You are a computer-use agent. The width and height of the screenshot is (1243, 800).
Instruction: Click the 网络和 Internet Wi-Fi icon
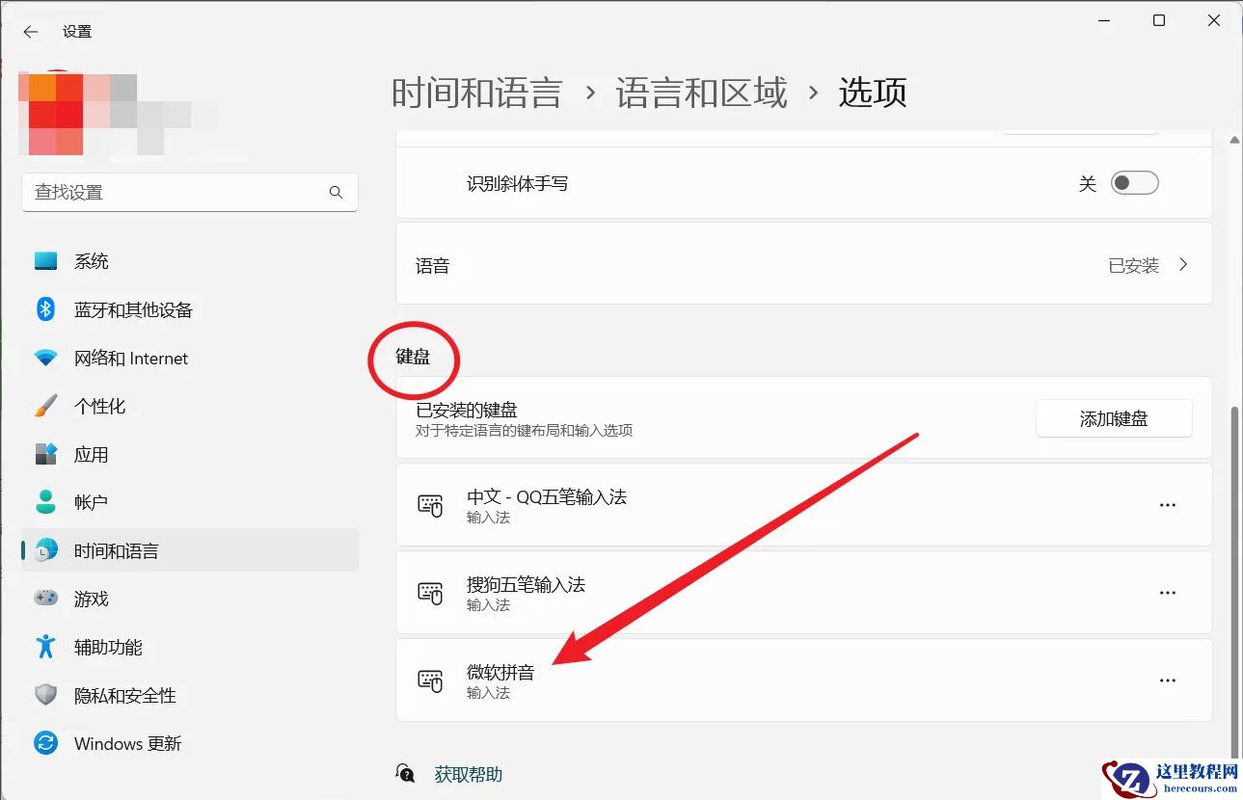(45, 358)
